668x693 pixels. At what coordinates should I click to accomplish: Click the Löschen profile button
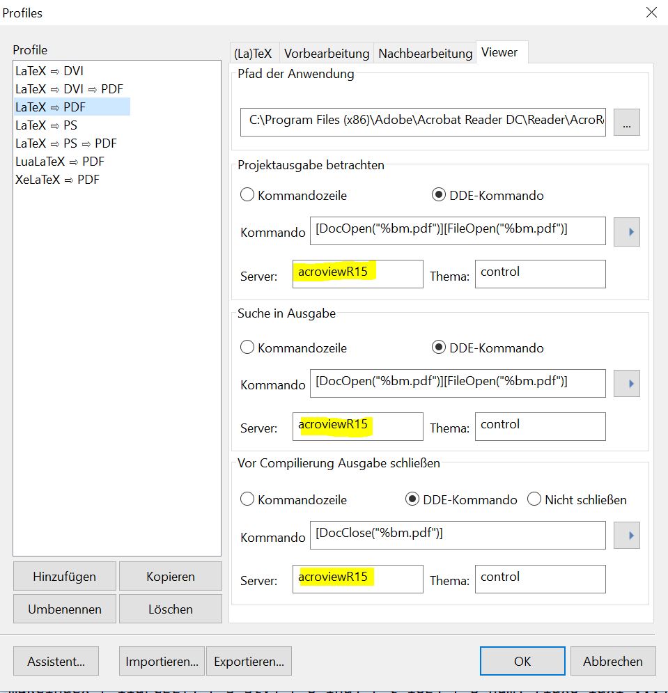170,609
